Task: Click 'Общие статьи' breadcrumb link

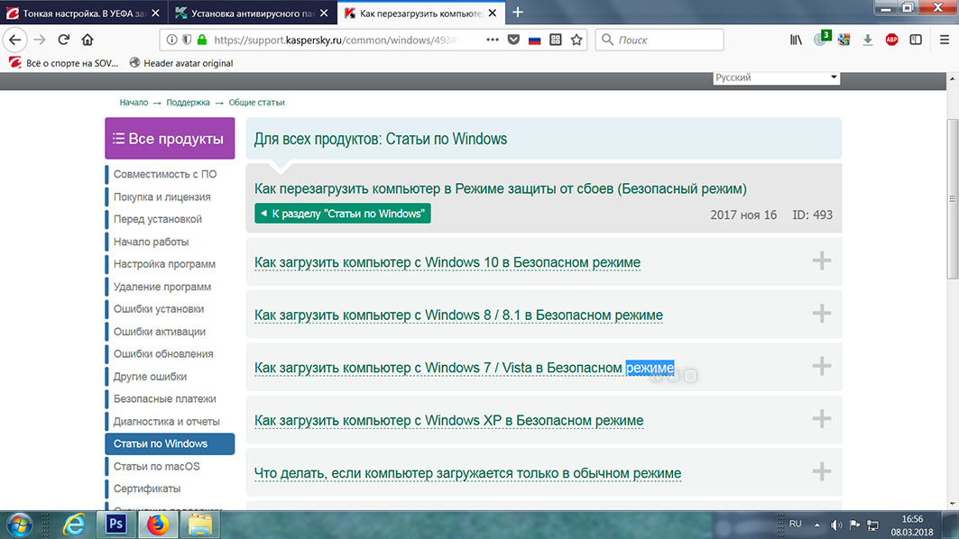Action: (256, 102)
